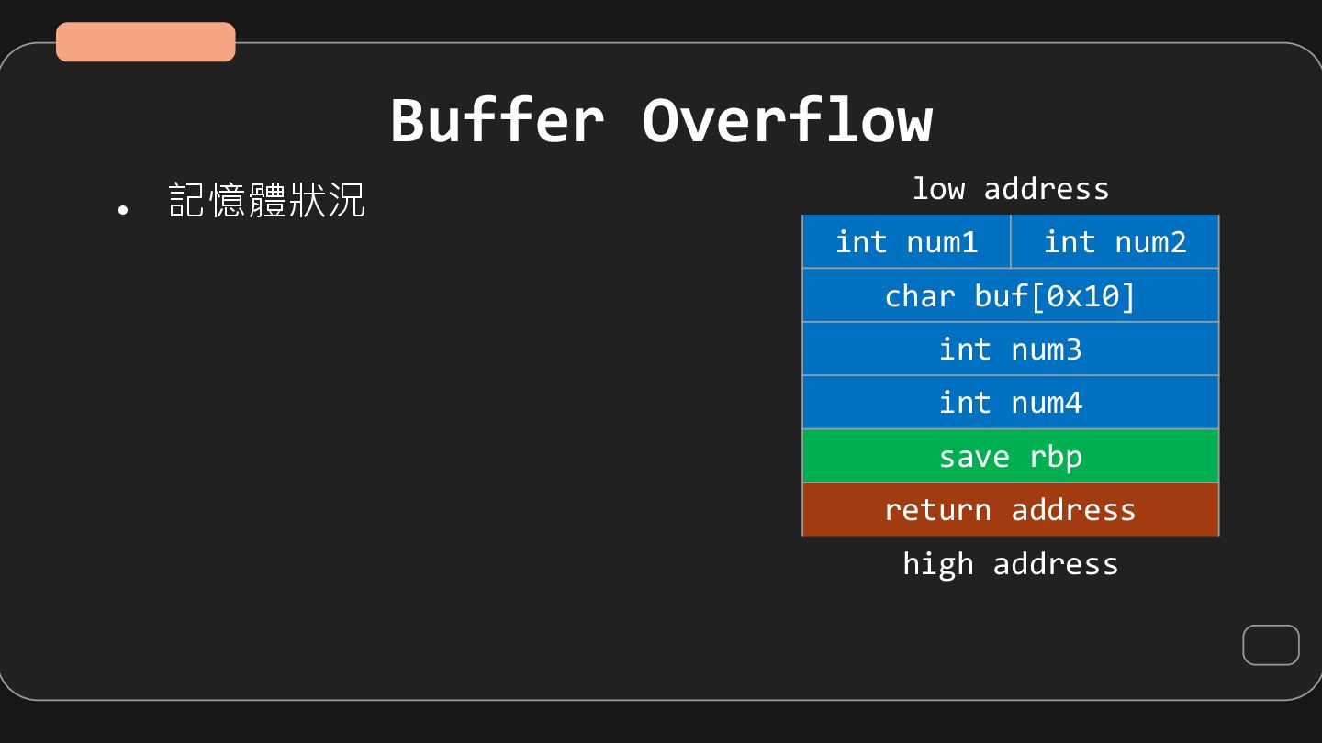Click the 0x10 text inside buf cell

pyautogui.click(x=1082, y=295)
